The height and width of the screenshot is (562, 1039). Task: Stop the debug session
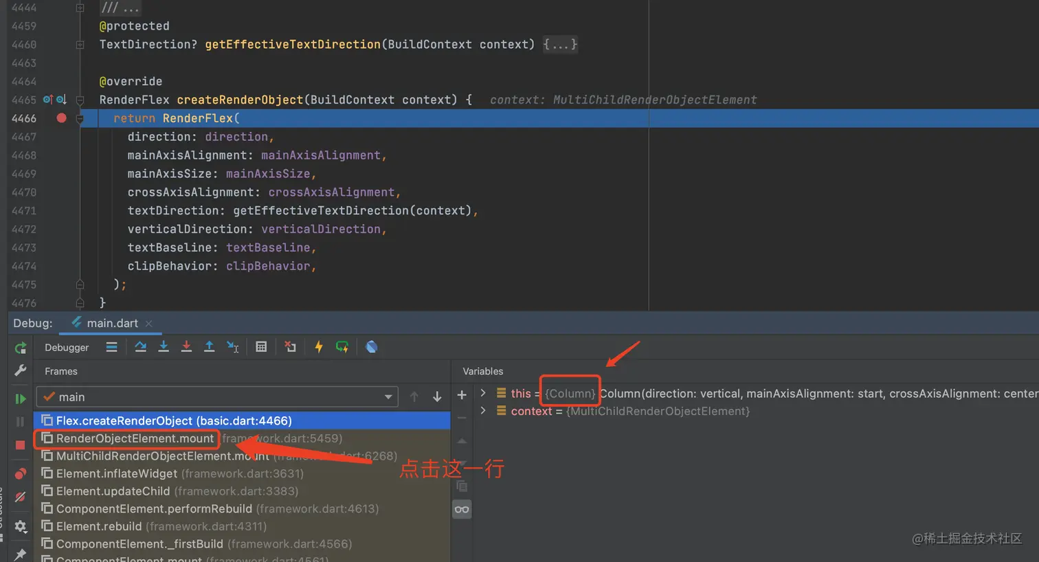21,445
